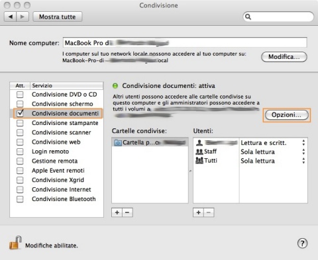Select the Staff group icon

(199, 152)
